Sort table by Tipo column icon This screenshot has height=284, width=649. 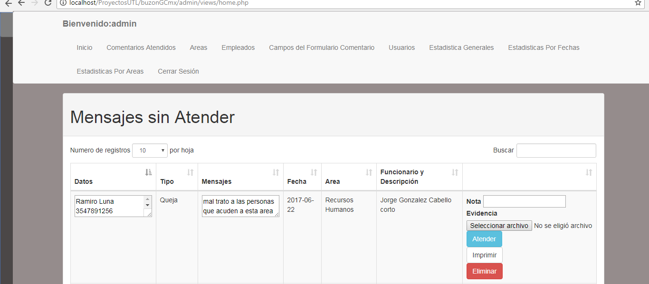click(x=190, y=172)
